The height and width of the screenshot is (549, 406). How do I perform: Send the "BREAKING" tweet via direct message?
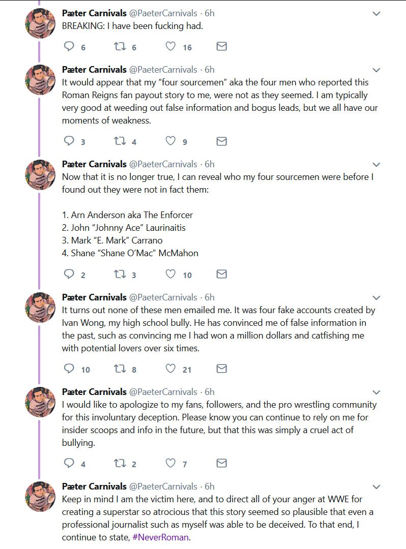pos(221,47)
